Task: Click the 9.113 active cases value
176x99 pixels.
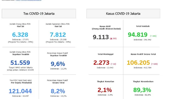Action: 101,37
